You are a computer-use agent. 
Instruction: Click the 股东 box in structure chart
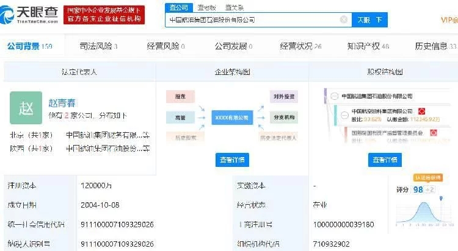[x=180, y=96]
